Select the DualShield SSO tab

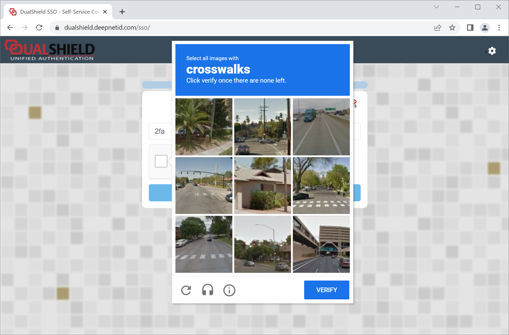coord(59,12)
